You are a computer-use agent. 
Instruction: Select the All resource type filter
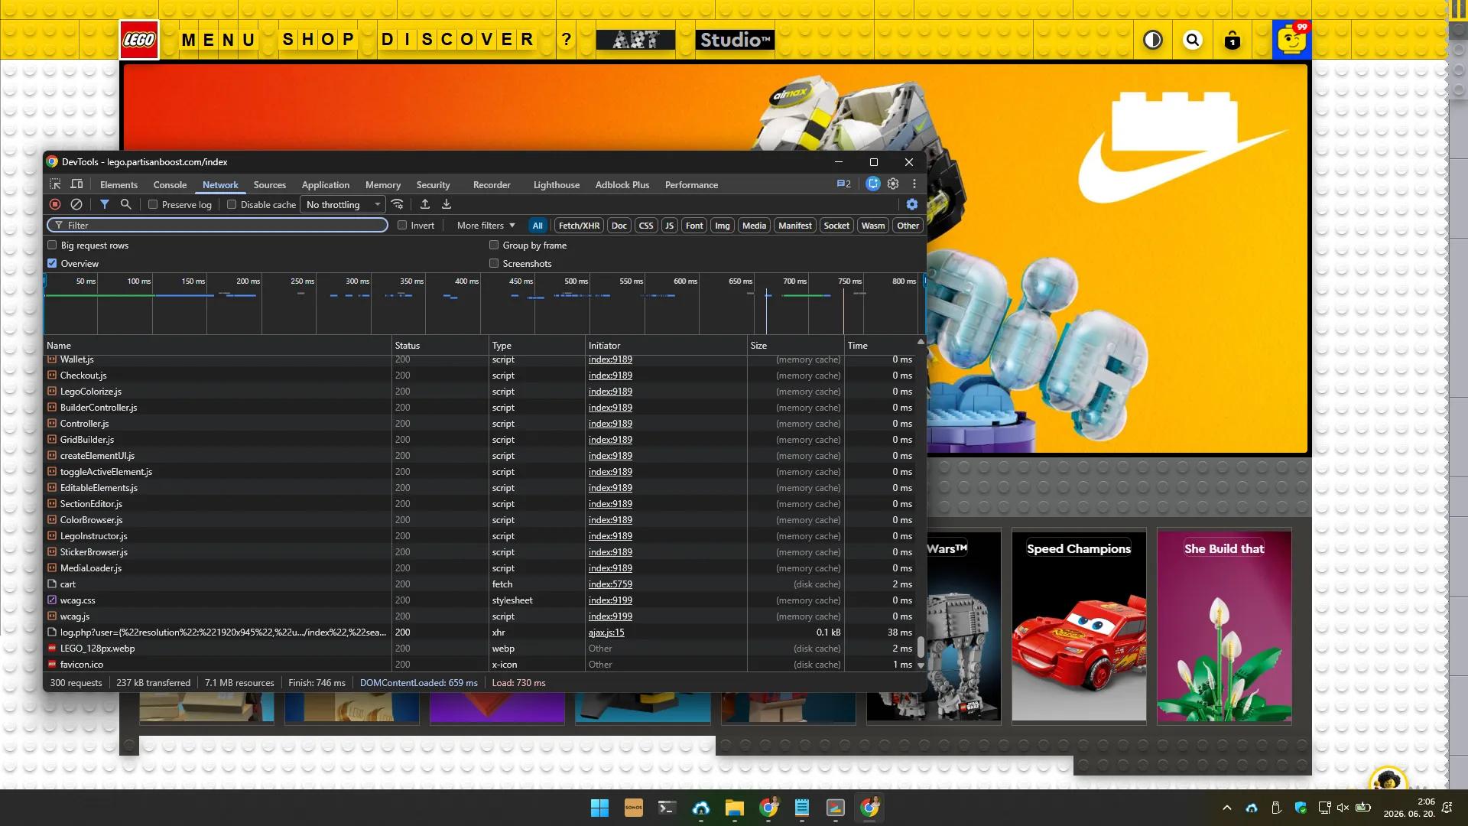[538, 226]
